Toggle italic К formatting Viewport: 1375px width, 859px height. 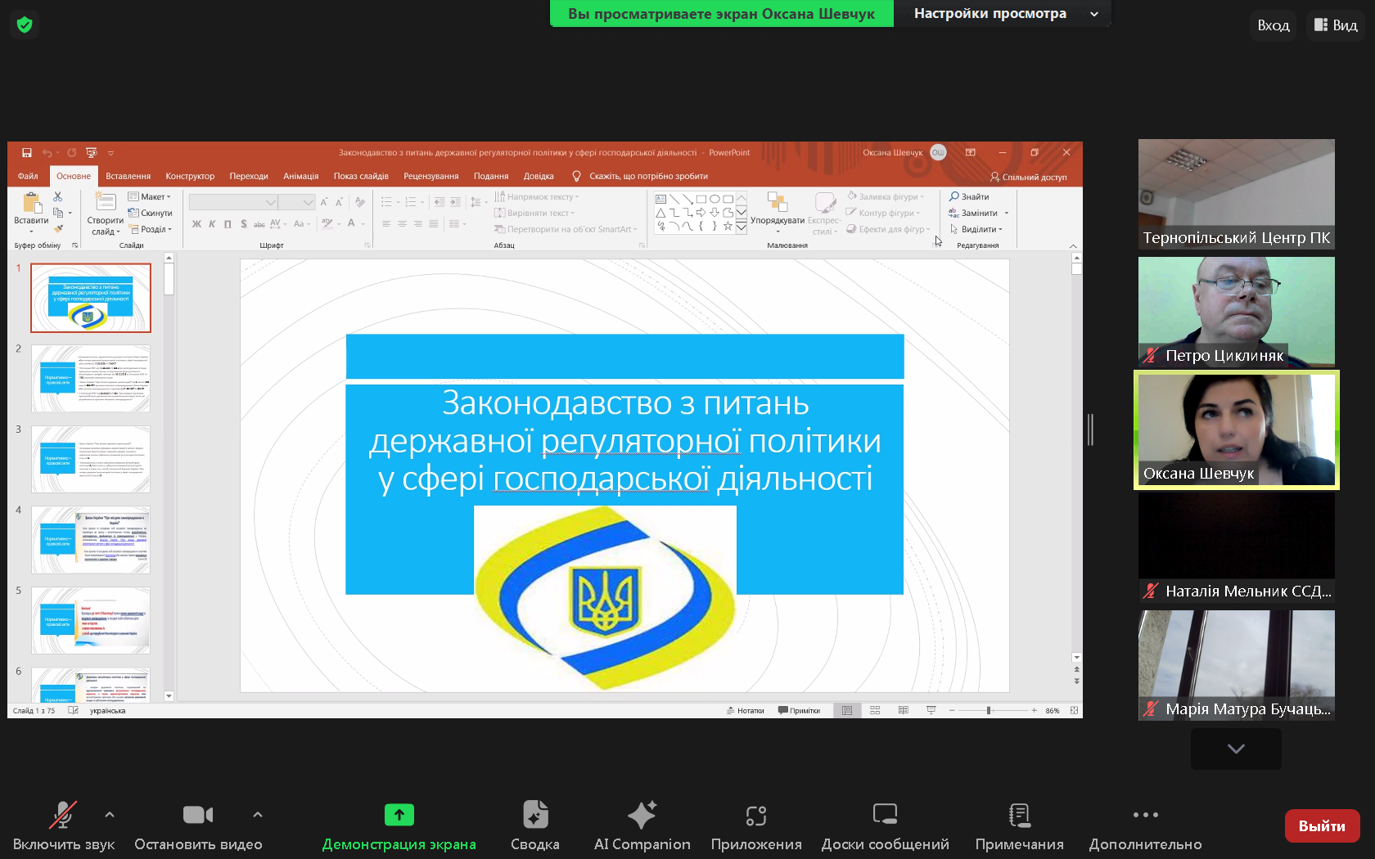pos(212,223)
